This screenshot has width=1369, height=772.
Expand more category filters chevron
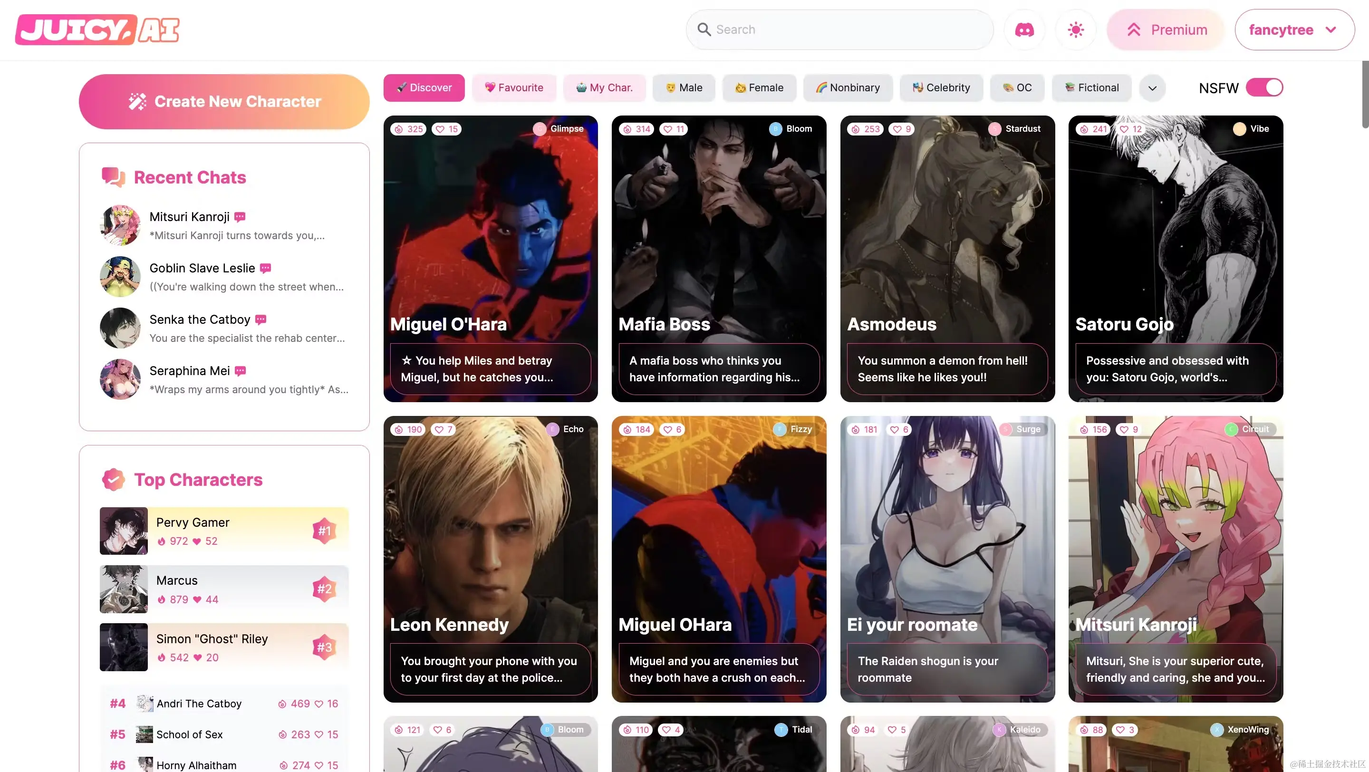click(1152, 88)
